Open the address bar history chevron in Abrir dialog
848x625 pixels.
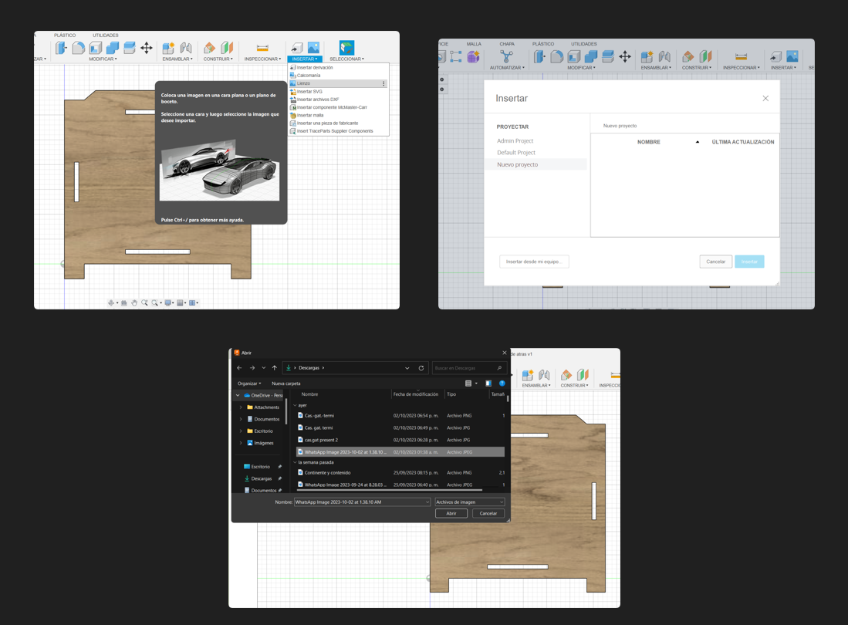point(407,367)
